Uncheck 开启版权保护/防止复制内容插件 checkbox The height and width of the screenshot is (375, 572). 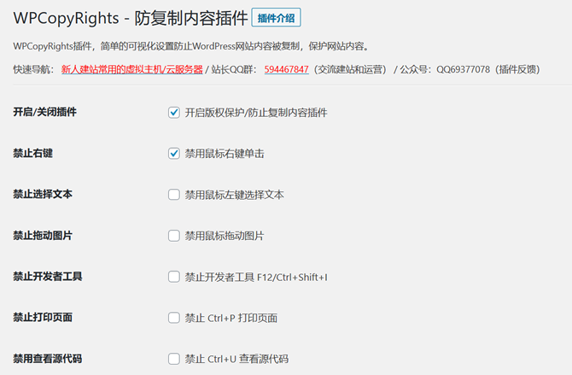174,113
